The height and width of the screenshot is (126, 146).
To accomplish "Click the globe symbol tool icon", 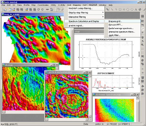I will pyautogui.click(x=140, y=9).
